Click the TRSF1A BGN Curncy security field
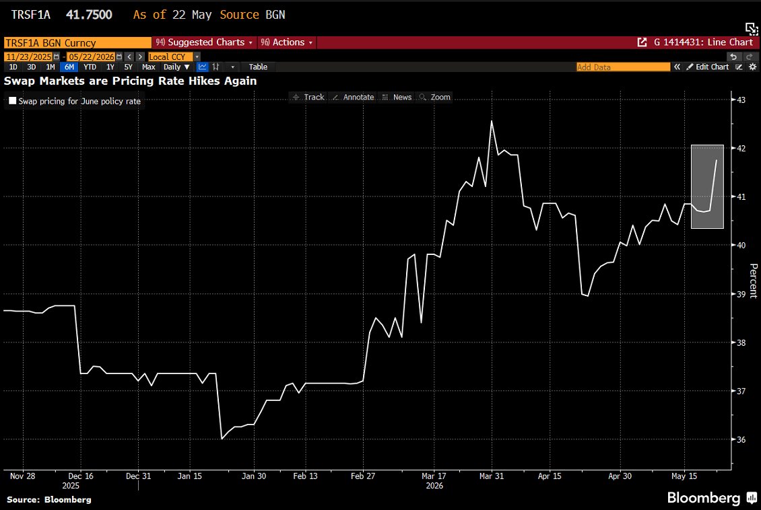The height and width of the screenshot is (510, 761). coord(77,42)
